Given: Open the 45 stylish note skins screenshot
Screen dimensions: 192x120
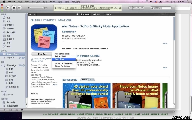Looking at the screenshot, I should coord(87,96).
